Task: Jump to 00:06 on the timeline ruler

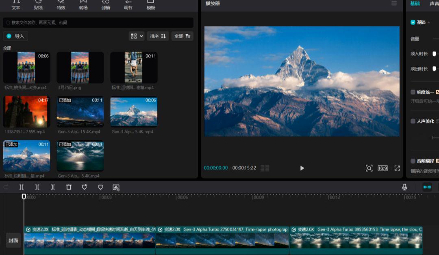Action: (182, 197)
